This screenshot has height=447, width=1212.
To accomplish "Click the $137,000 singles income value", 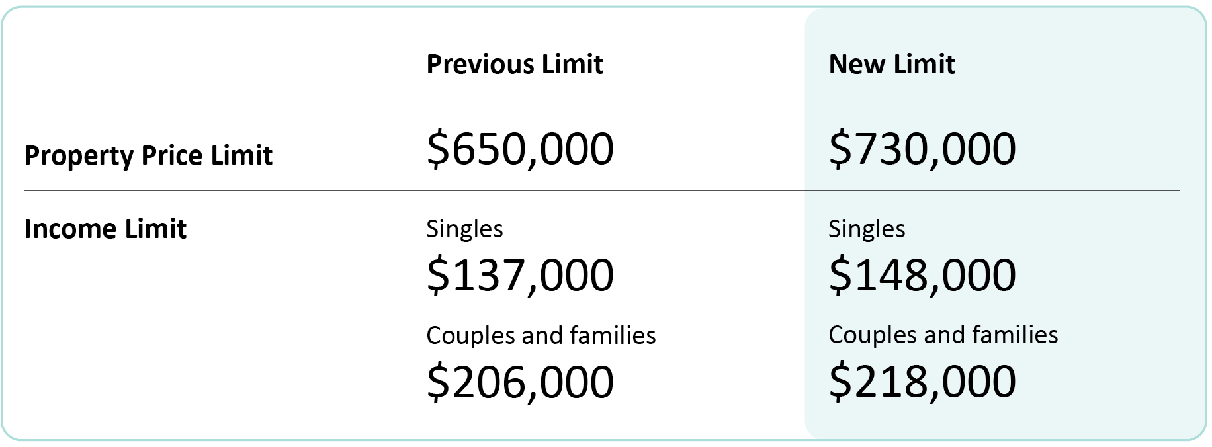I will coord(520,275).
